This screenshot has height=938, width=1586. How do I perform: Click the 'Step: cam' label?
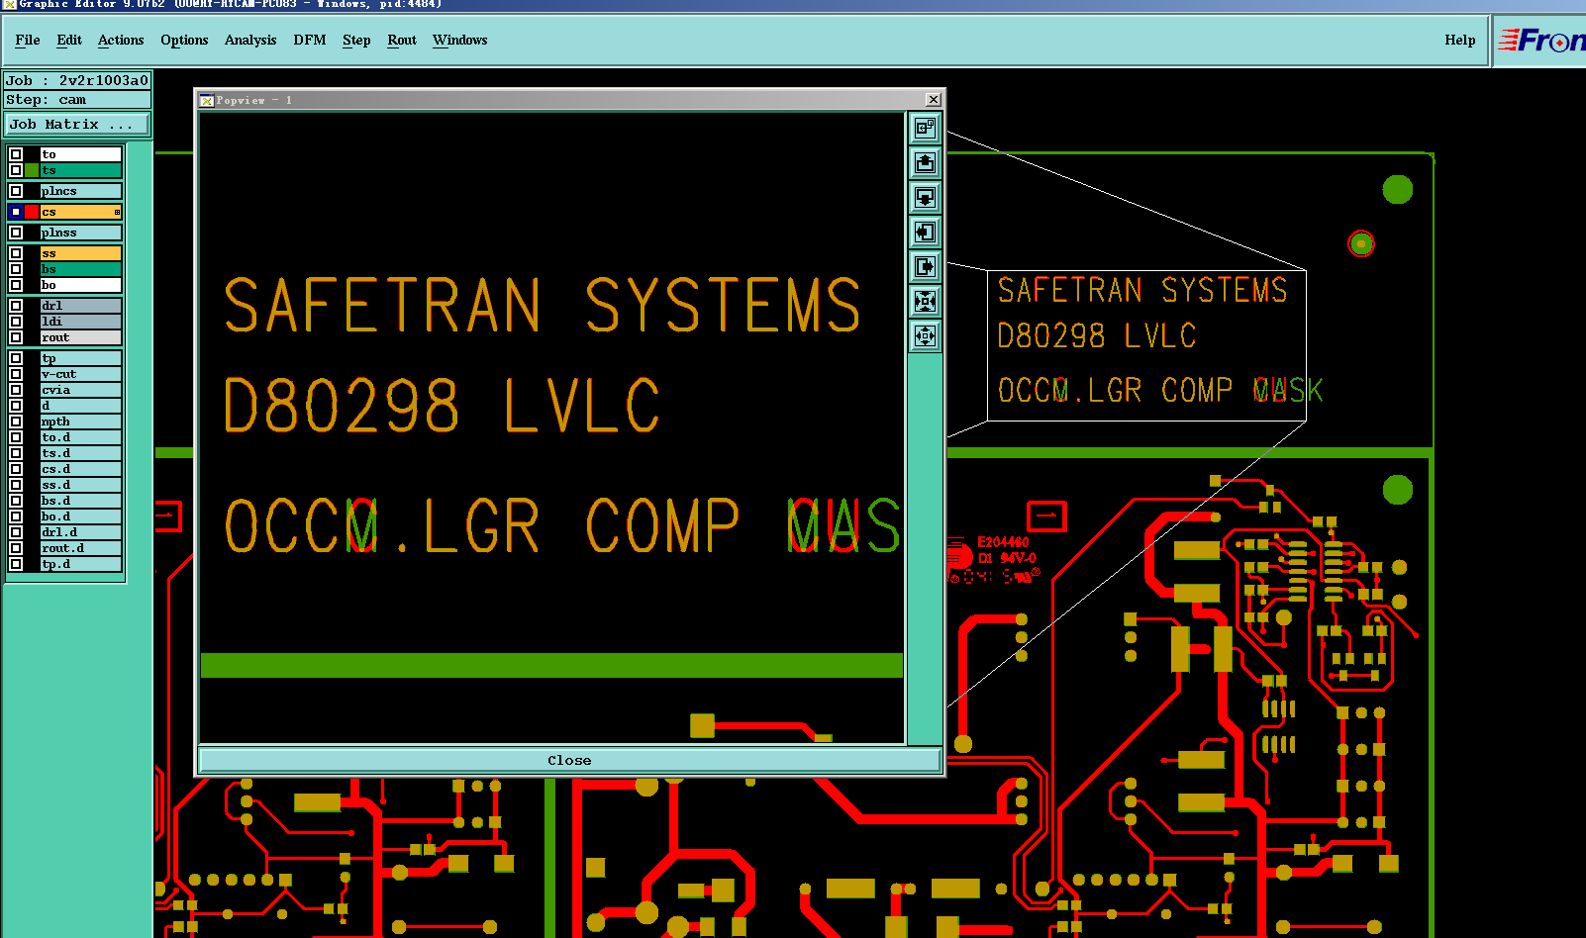pos(77,99)
